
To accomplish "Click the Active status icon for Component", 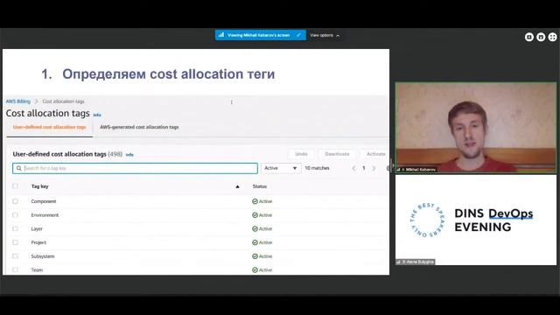I will click(x=255, y=201).
